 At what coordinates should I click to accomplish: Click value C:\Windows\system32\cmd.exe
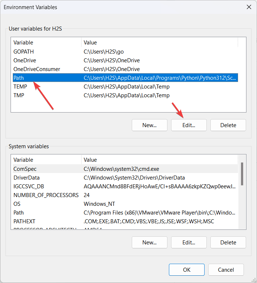pos(121,169)
